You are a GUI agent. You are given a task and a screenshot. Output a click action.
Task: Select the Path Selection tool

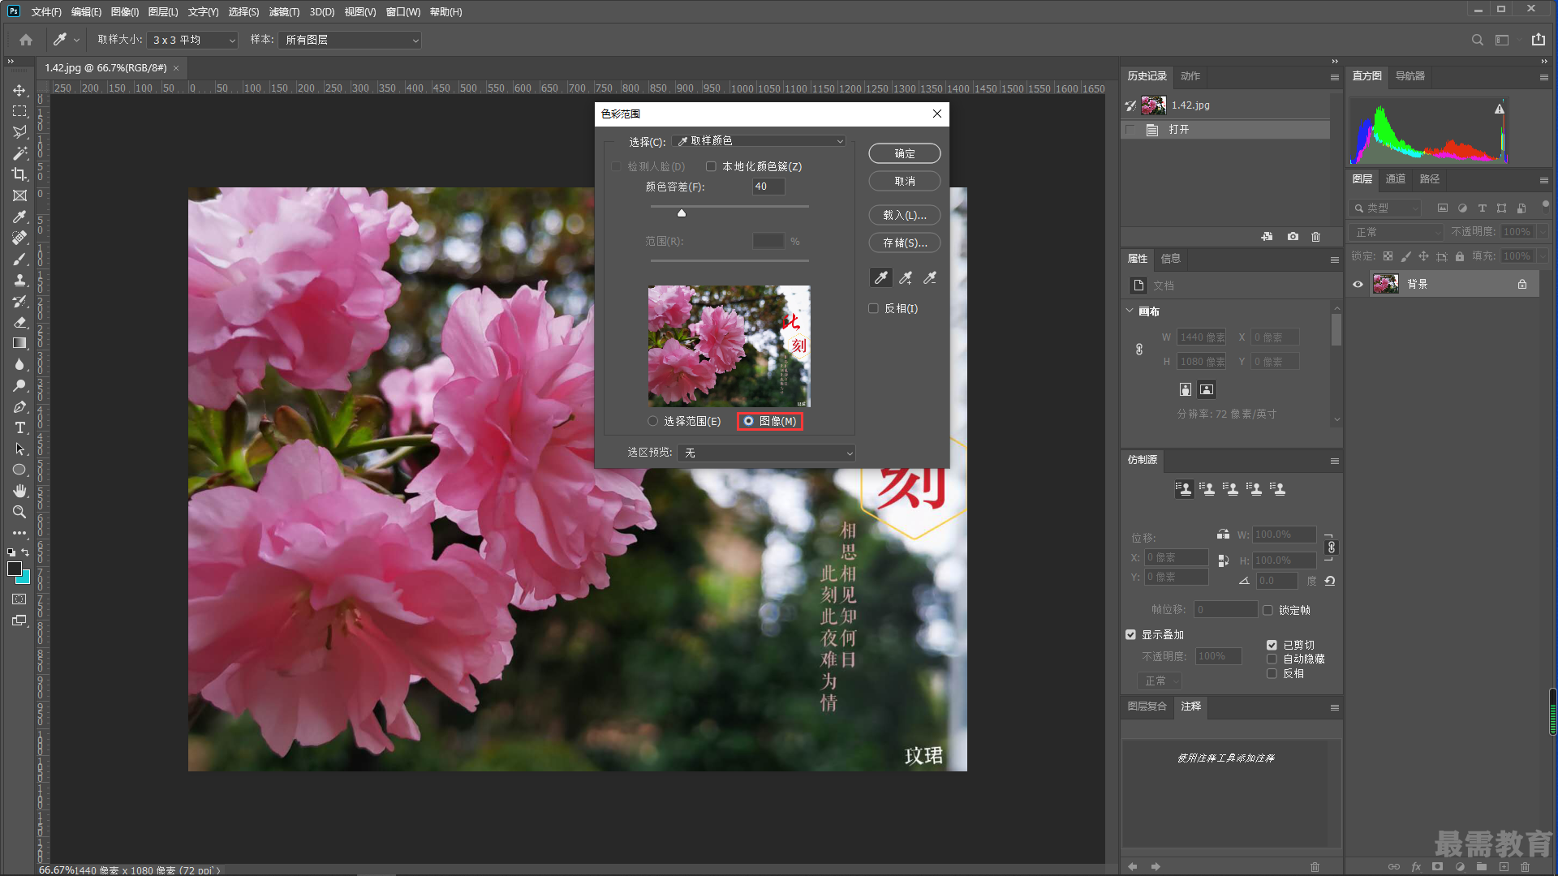(19, 449)
